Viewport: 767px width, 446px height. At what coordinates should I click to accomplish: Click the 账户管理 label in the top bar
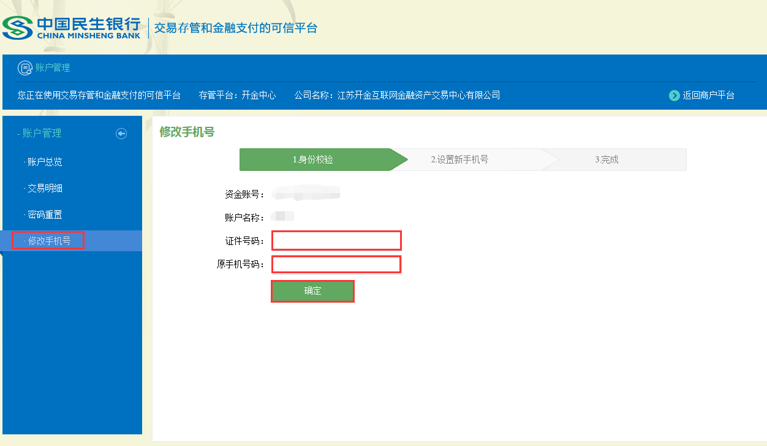(53, 68)
